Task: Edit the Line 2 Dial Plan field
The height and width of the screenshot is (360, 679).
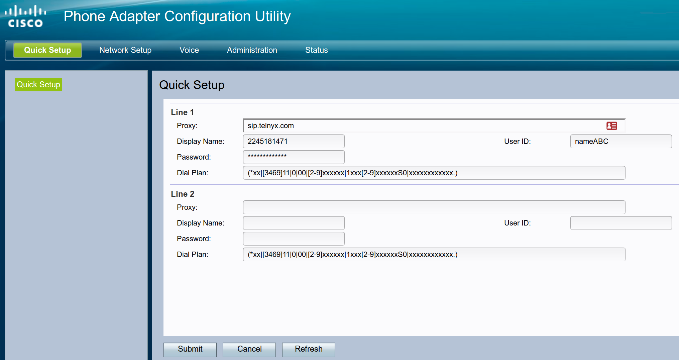Action: (434, 255)
